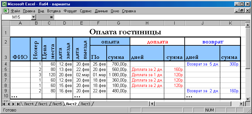Click cell with 480,00р.
The width and height of the screenshot is (252, 114).
118,91
